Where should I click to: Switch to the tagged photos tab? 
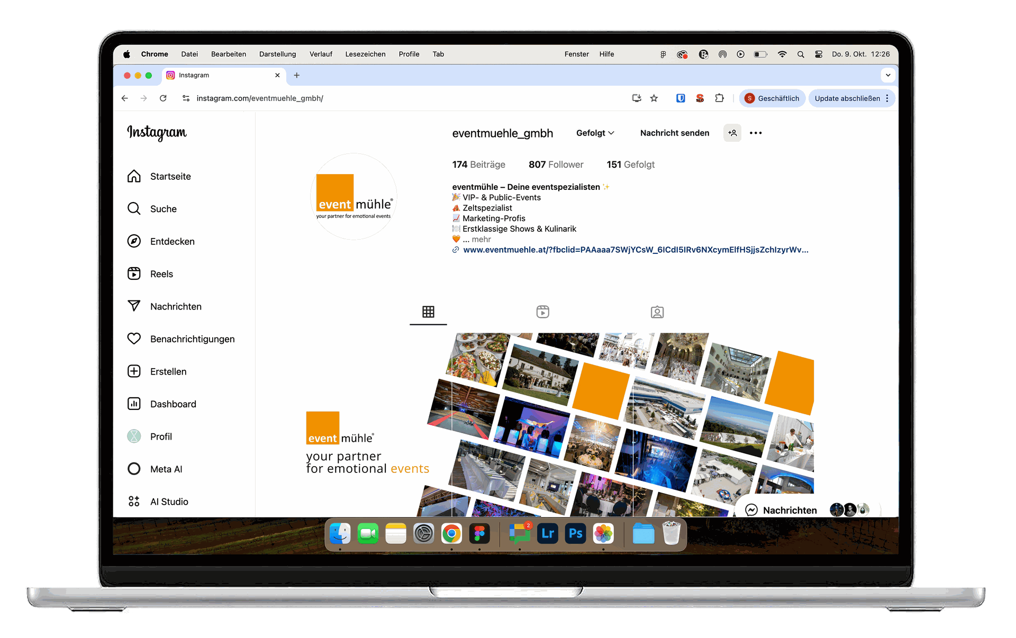pos(657,312)
